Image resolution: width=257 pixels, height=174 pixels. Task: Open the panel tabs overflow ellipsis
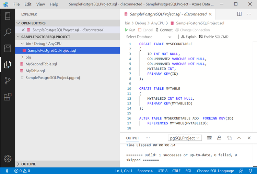148,138
